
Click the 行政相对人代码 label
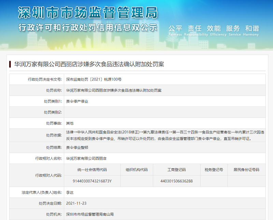(x=48, y=175)
